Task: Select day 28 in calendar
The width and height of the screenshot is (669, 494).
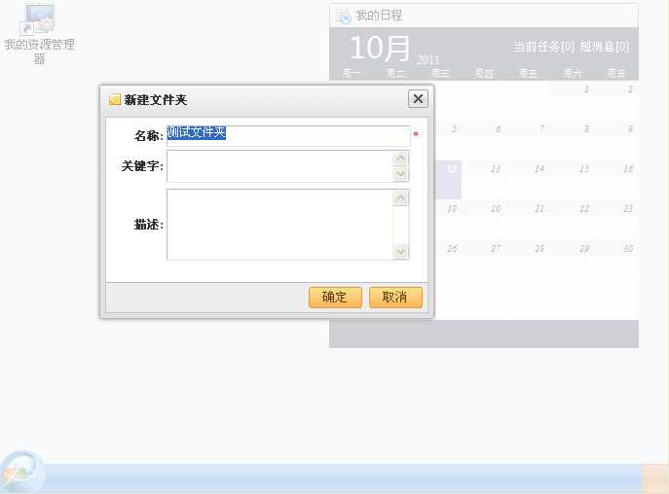Action: click(528, 259)
